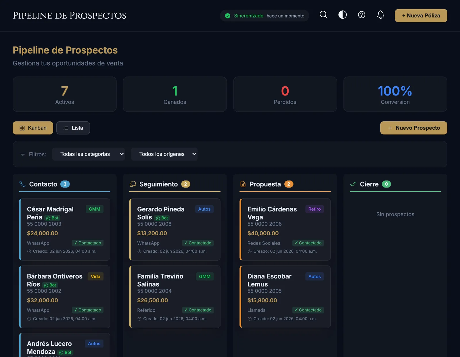
Task: Click Sincronizado status pill
Action: click(264, 16)
